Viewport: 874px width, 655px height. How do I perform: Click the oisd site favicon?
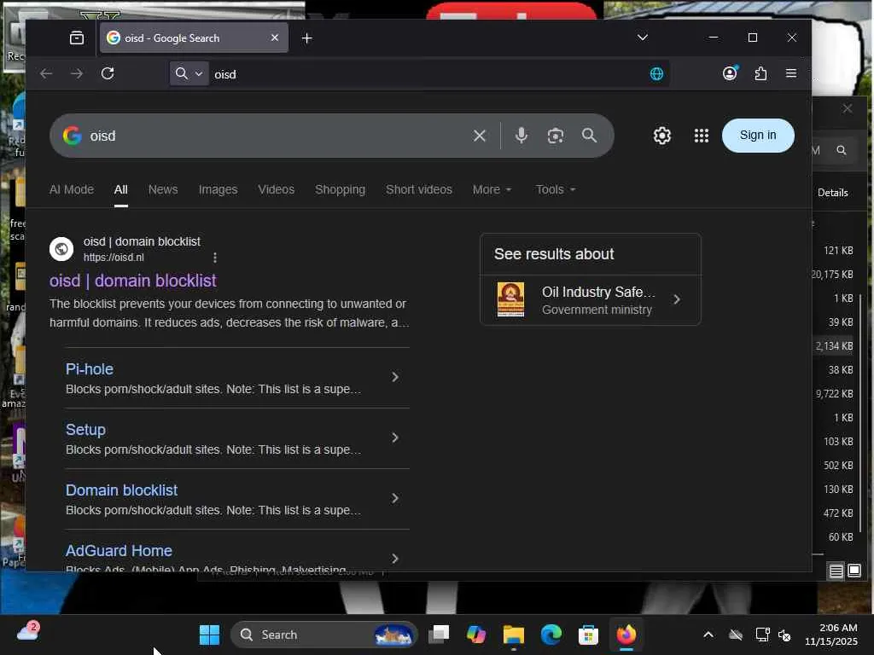[61, 248]
